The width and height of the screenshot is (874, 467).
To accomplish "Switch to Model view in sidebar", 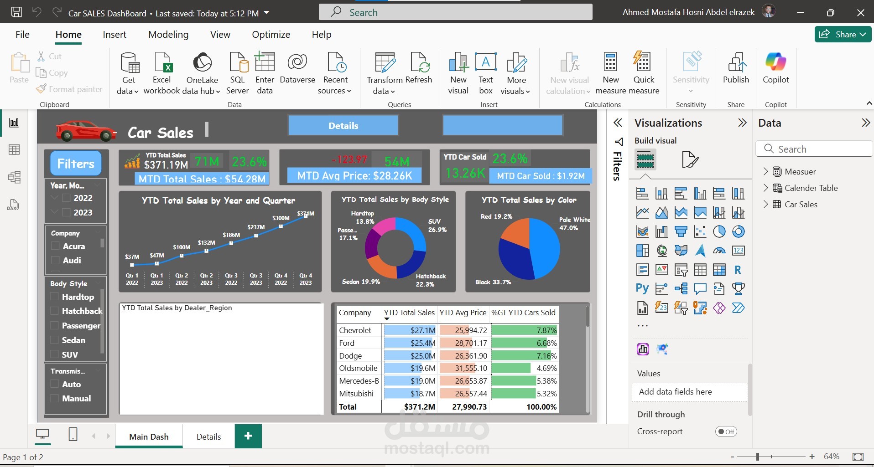I will click(14, 177).
